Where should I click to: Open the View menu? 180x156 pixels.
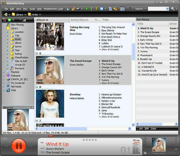tap(19, 9)
